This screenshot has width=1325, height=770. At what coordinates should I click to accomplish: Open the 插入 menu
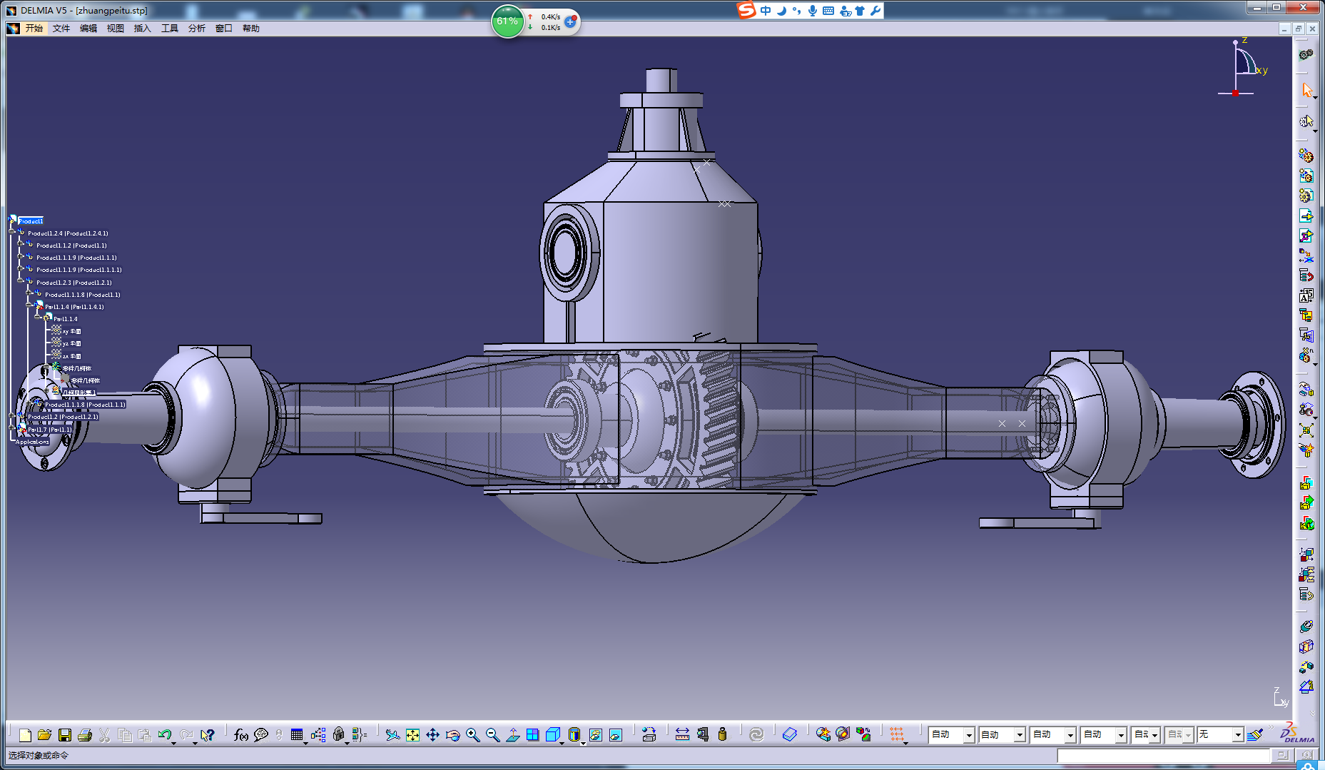pyautogui.click(x=143, y=29)
